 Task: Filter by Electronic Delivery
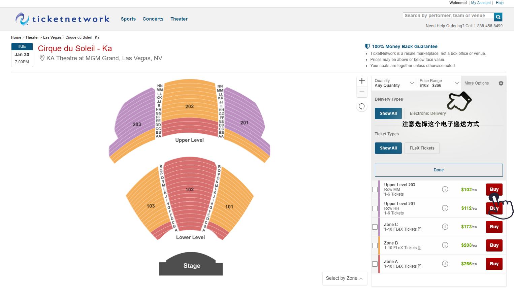427,113
